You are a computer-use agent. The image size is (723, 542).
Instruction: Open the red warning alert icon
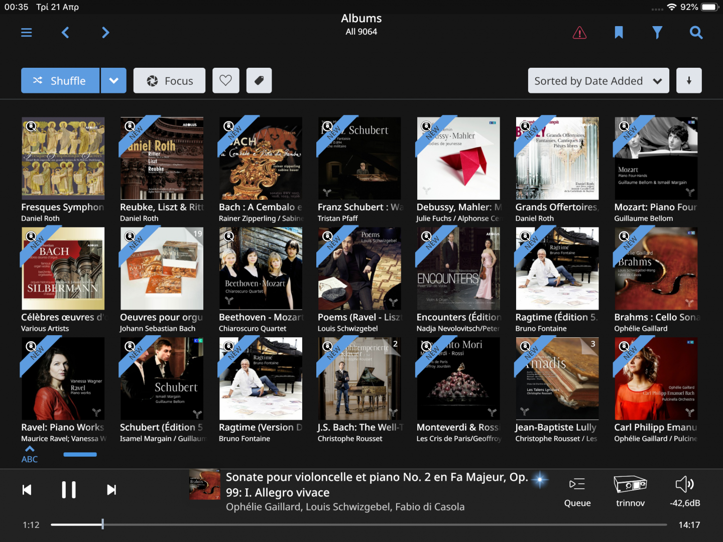click(x=579, y=33)
